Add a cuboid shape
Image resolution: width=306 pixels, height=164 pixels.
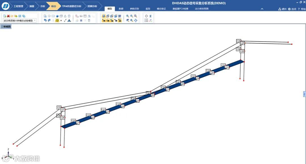tap(61, 16)
